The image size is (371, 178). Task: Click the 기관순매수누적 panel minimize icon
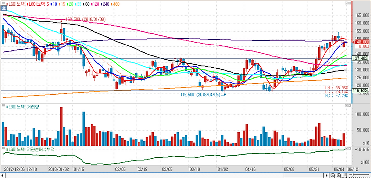click(346, 148)
